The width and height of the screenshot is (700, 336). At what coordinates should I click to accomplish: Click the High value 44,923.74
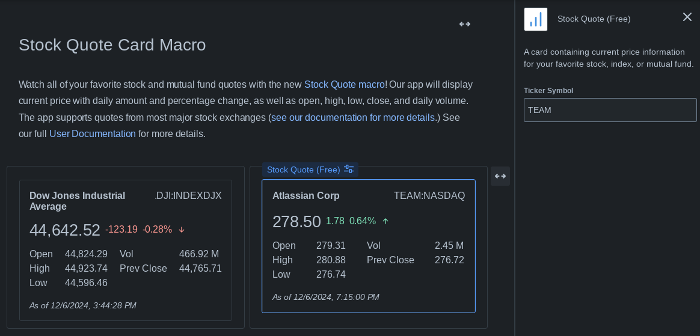pos(86,268)
